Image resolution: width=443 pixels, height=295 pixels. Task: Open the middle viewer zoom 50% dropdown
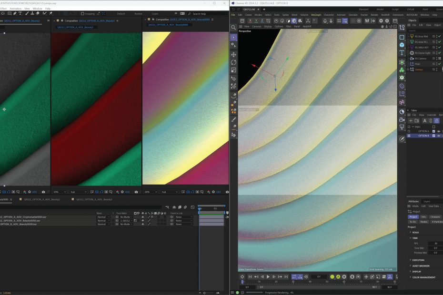(x=60, y=192)
